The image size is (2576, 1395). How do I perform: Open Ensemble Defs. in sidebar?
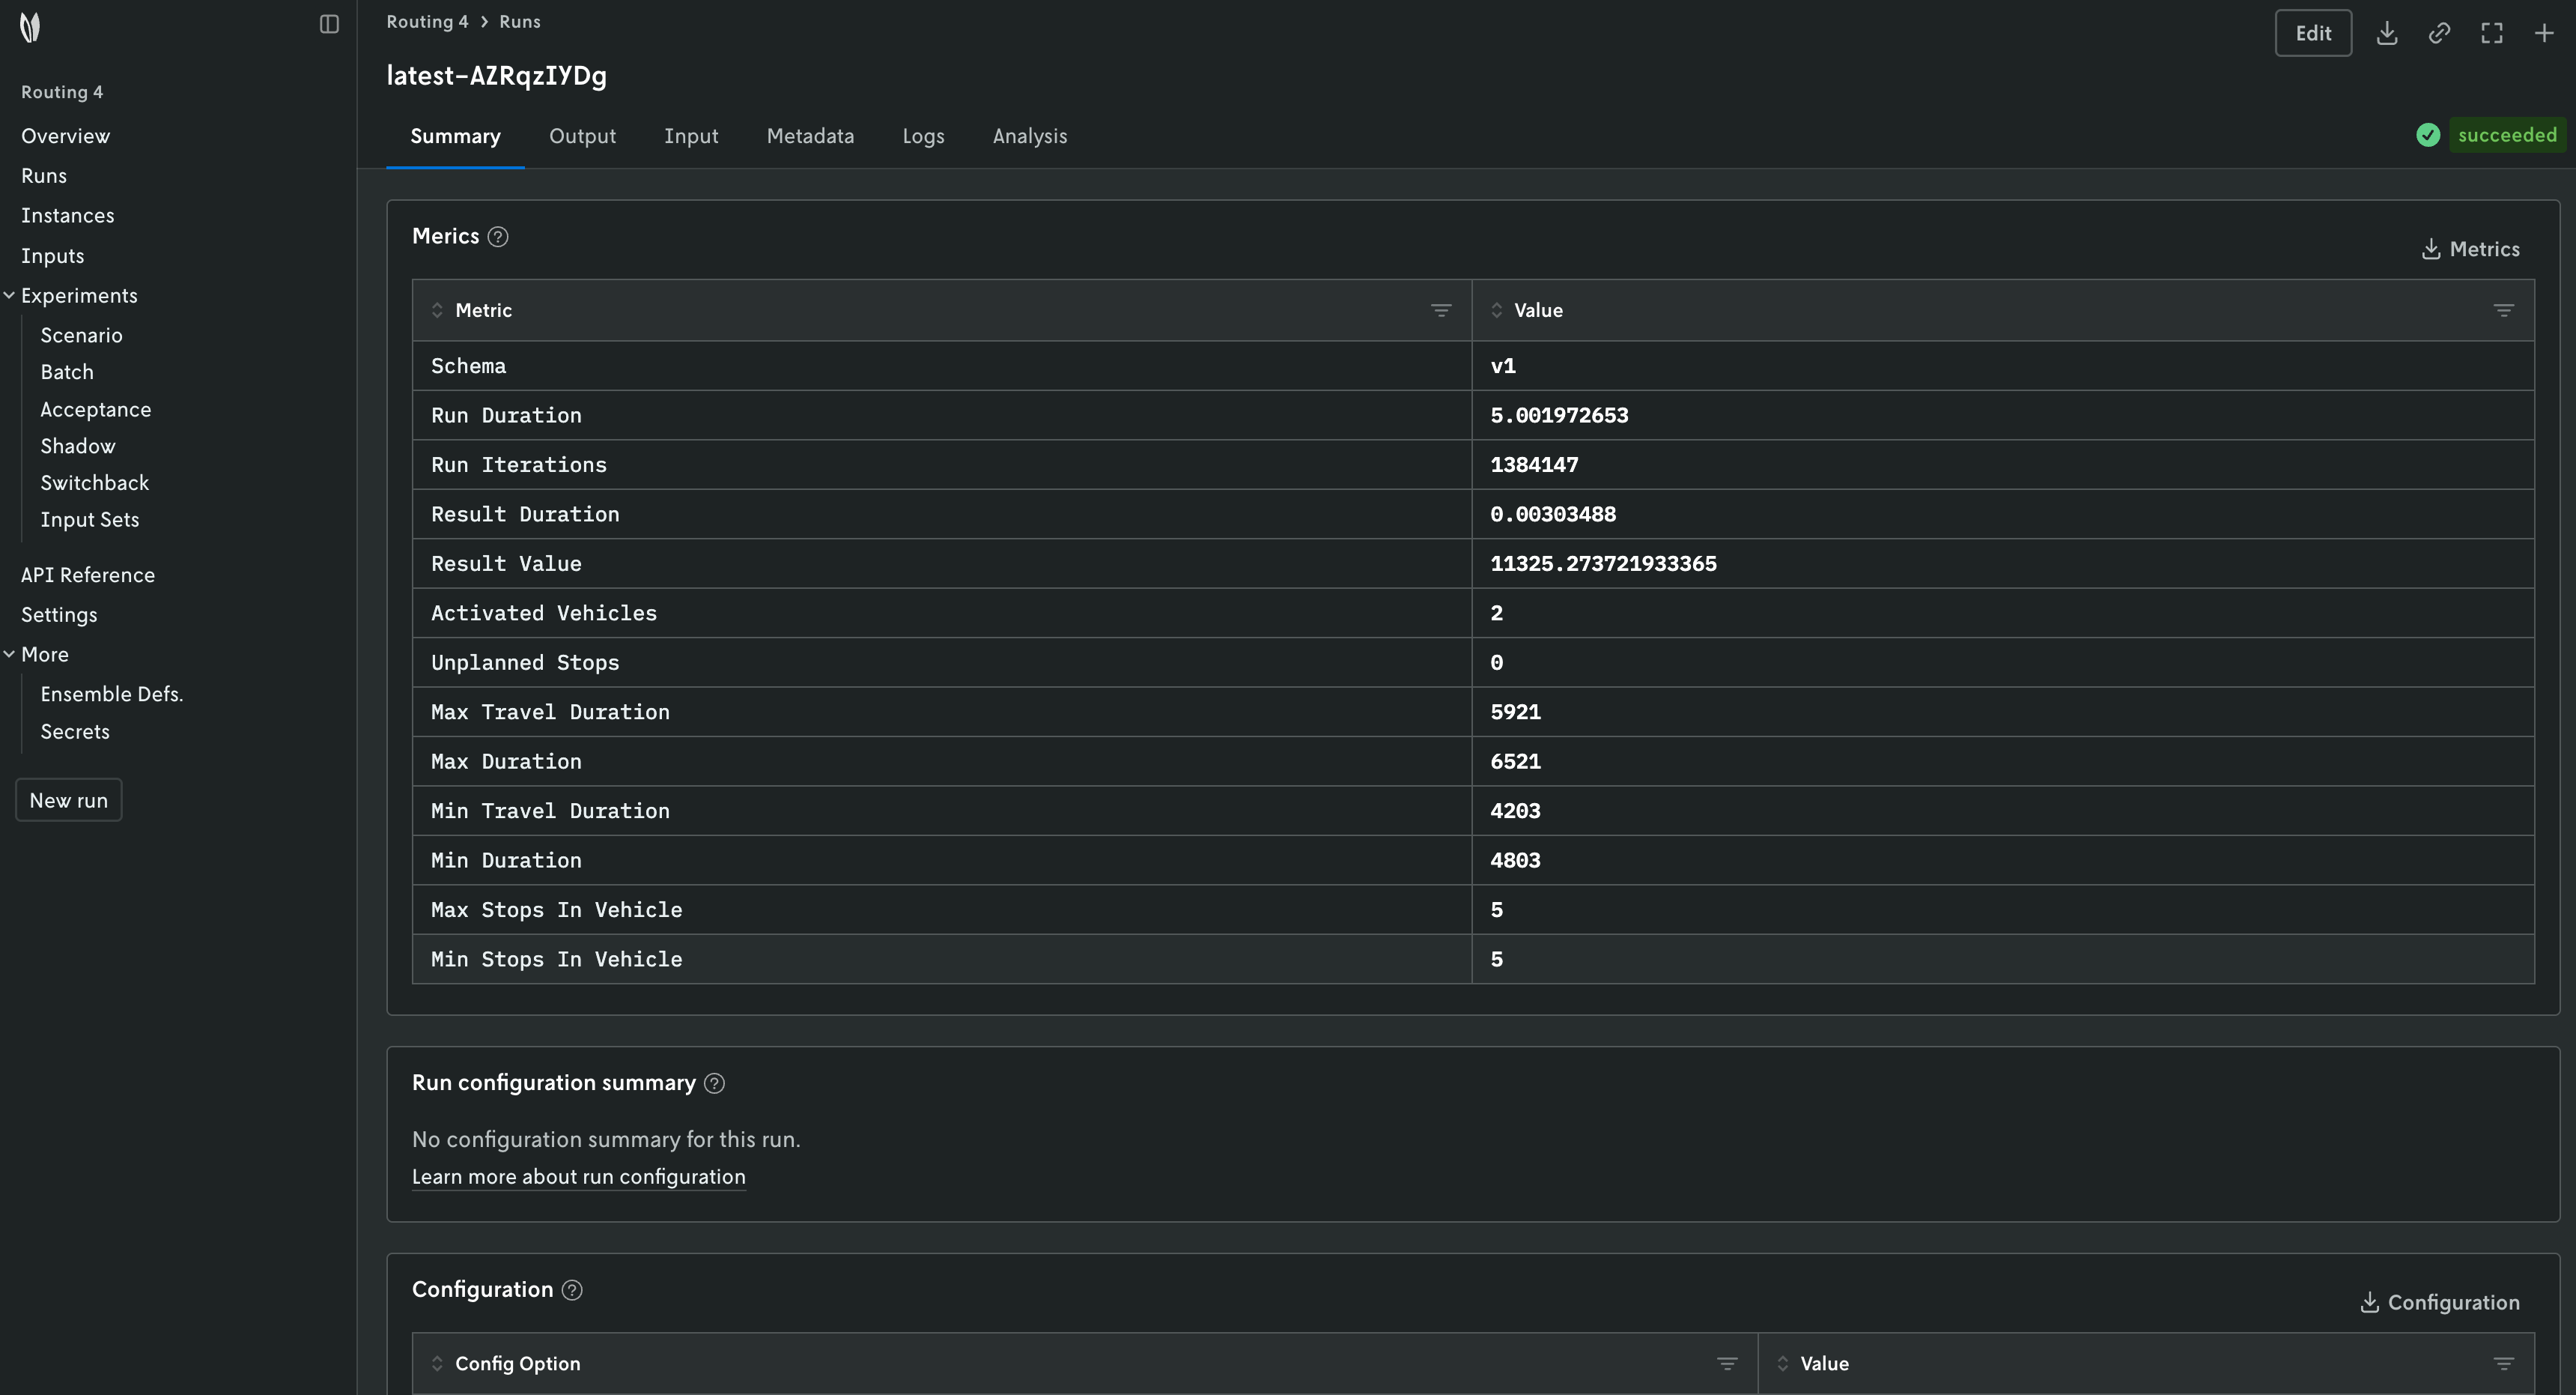click(112, 695)
